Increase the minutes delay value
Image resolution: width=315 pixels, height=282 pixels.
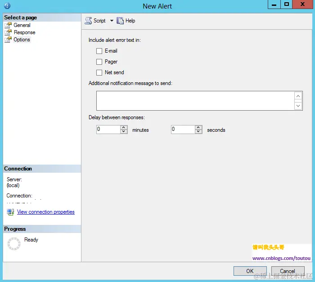point(124,127)
